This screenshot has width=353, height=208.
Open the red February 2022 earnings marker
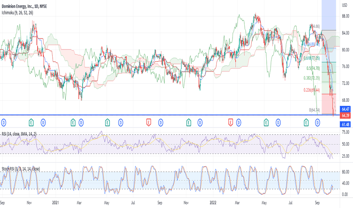pyautogui.click(x=231, y=123)
